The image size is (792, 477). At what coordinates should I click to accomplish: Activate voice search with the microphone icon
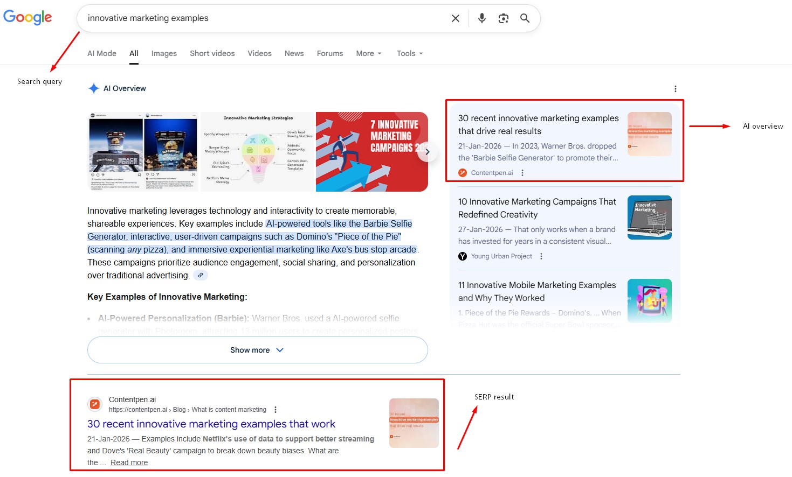[x=481, y=18]
